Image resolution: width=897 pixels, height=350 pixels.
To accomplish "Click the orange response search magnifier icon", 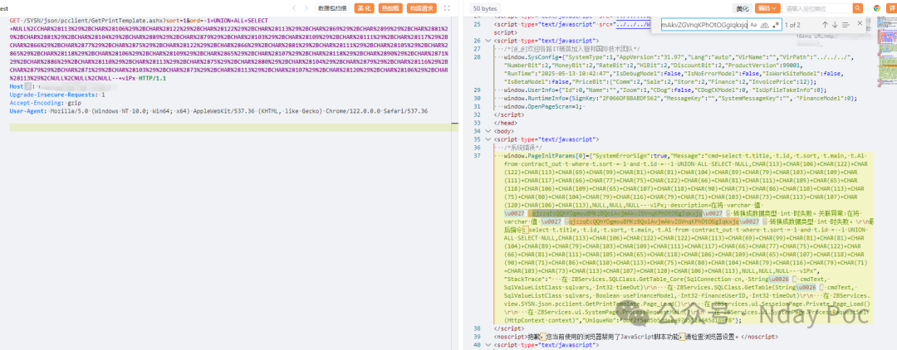I will click(x=857, y=8).
